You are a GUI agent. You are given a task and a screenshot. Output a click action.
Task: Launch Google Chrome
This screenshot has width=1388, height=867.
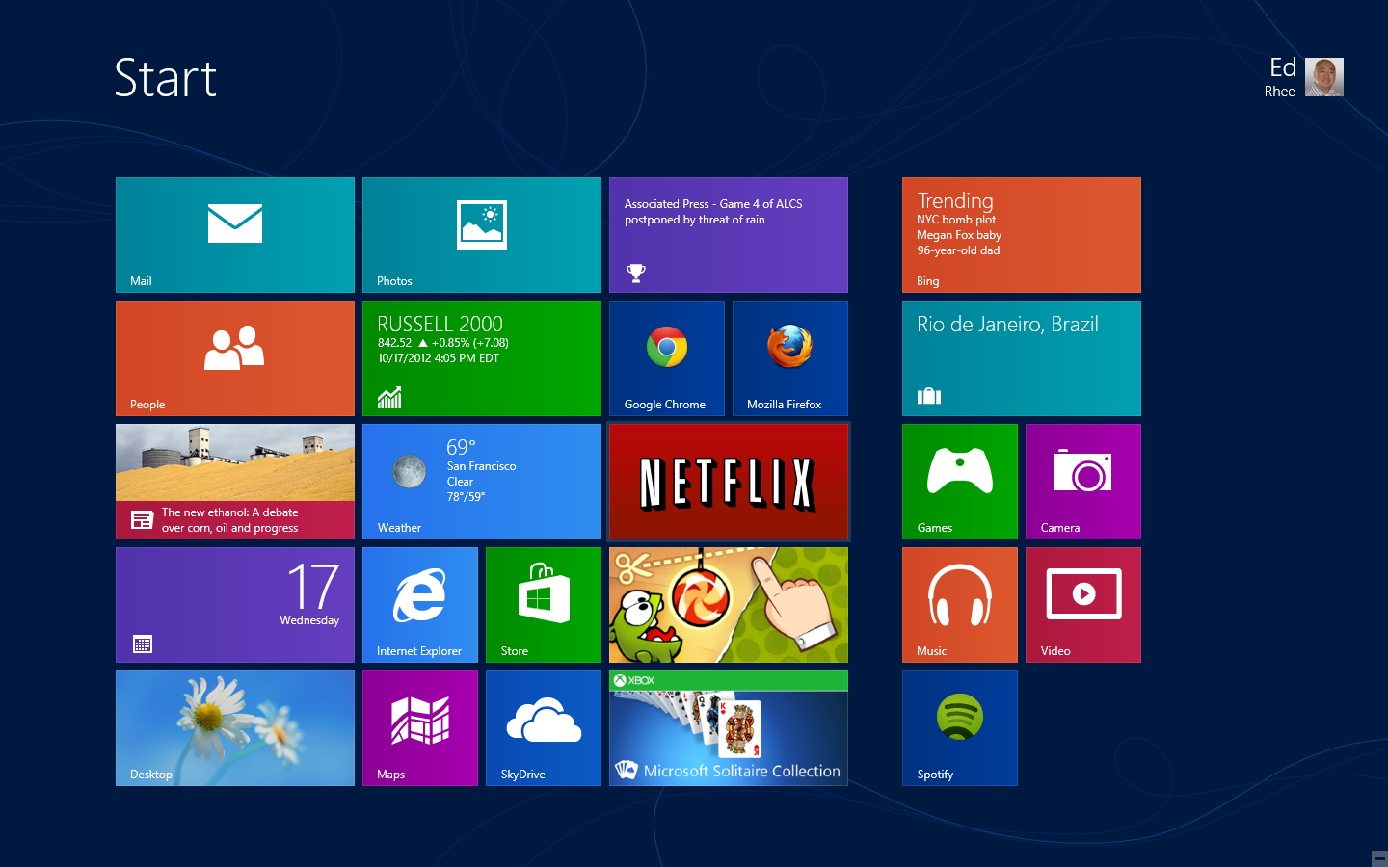point(666,357)
